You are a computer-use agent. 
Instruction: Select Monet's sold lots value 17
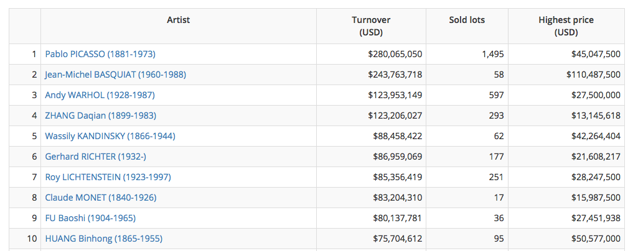tap(499, 198)
